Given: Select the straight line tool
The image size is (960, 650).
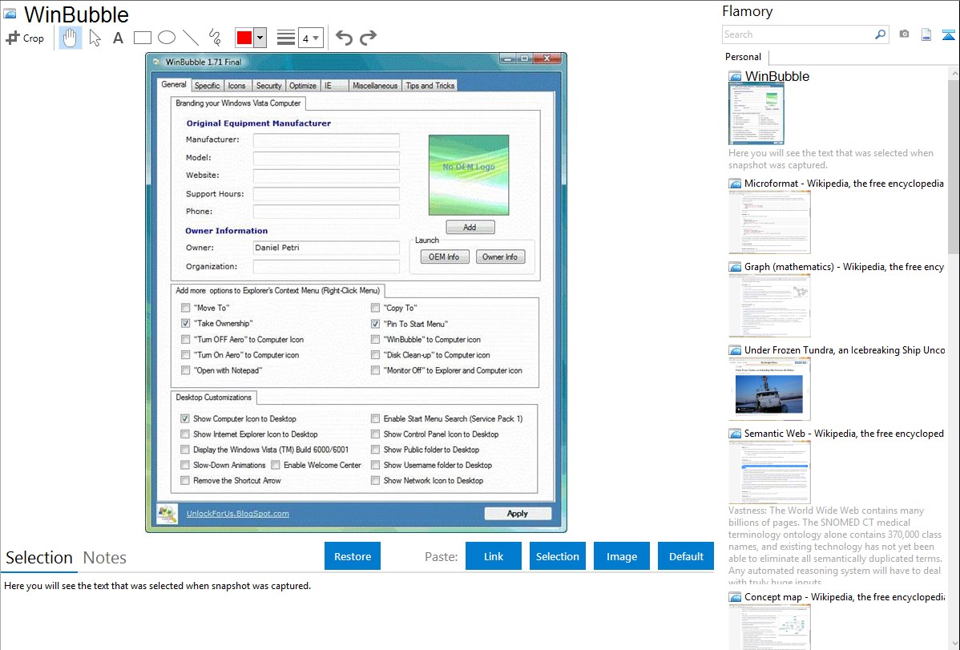Looking at the screenshot, I should click(x=191, y=38).
